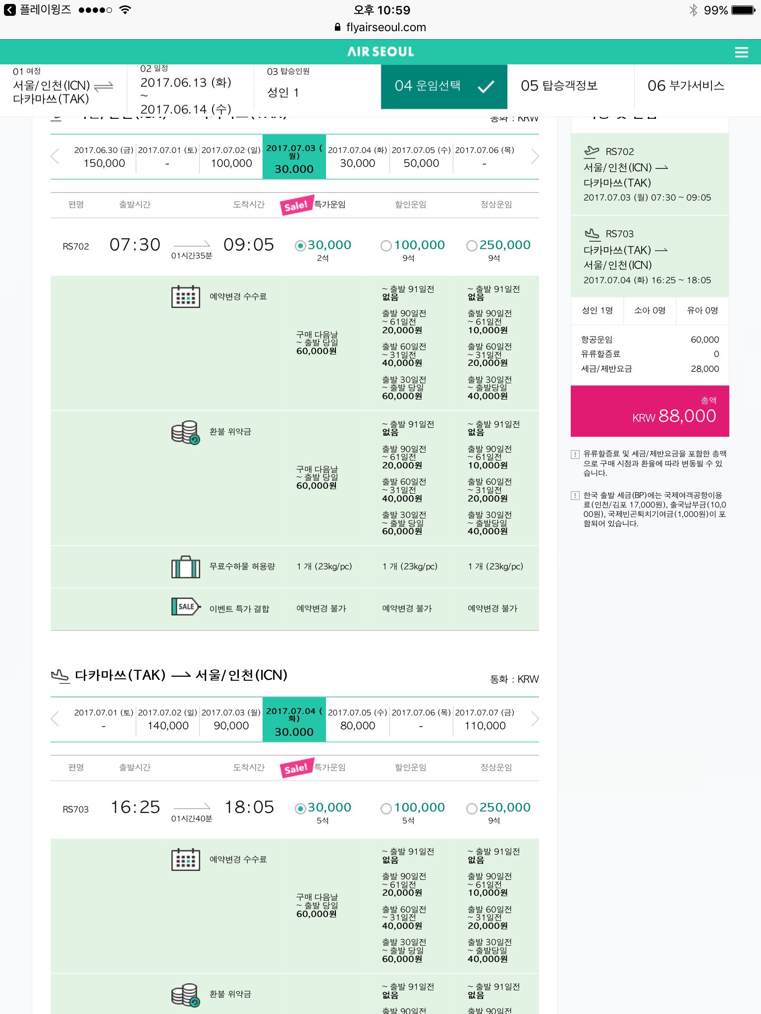Tap the SALE tag icon
This screenshot has width=761, height=1014.
185,607
